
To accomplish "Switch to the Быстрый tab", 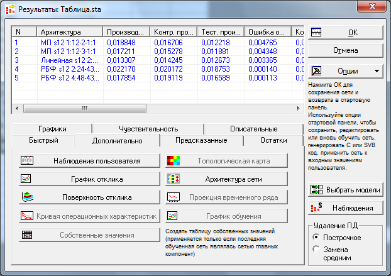I will coord(43,140).
